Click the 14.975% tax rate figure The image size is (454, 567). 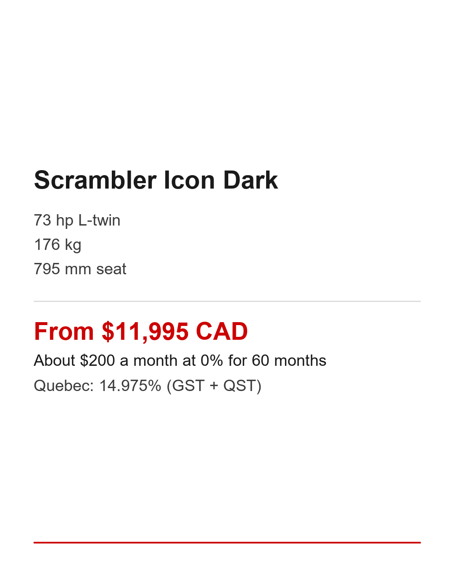[x=130, y=386]
